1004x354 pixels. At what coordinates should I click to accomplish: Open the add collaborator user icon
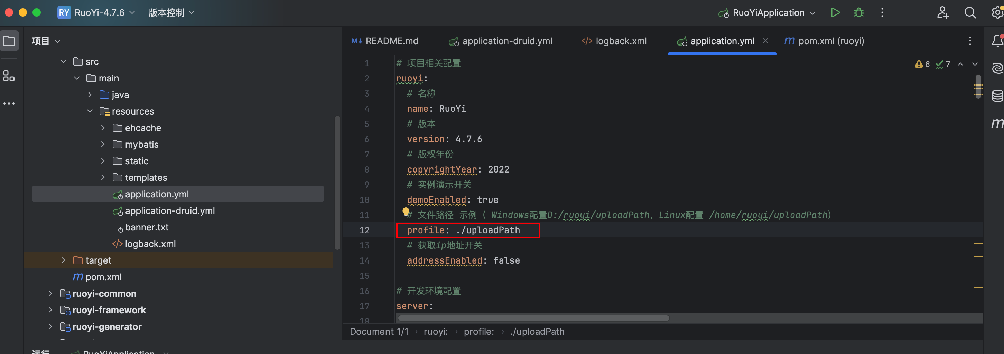click(x=942, y=13)
